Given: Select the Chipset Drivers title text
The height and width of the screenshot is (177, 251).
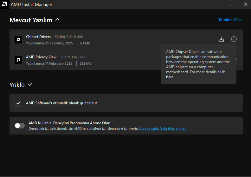Looking at the screenshot, I should [x=38, y=37].
